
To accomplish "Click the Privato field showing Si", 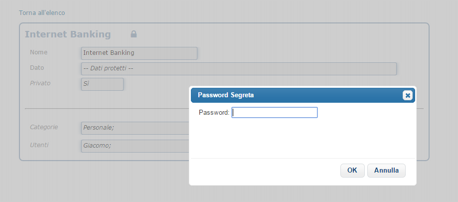I will (x=102, y=84).
